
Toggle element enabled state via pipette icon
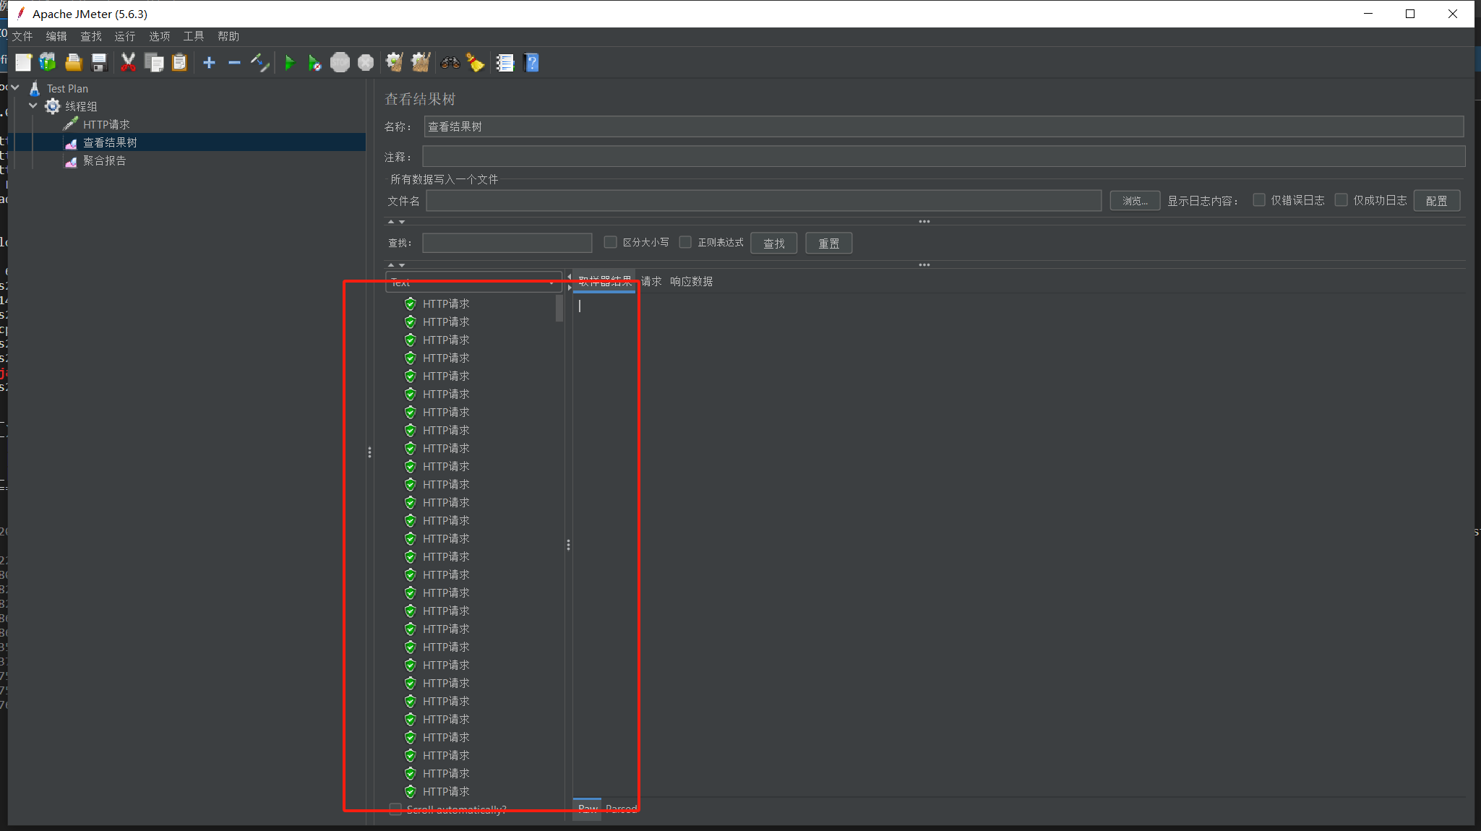click(x=259, y=63)
